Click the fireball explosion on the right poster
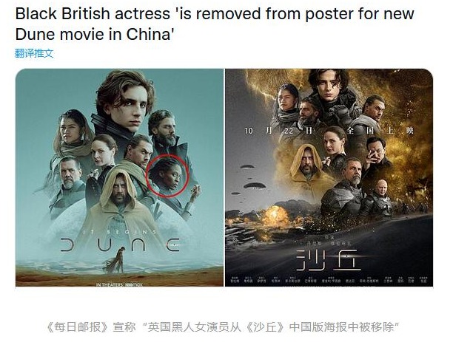 pyautogui.click(x=275, y=215)
